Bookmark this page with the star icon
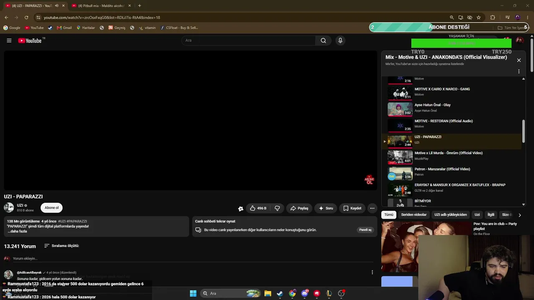The image size is (534, 300). (479, 17)
